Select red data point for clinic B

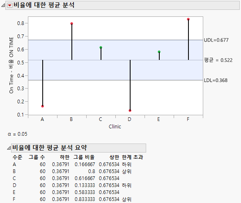71,23
